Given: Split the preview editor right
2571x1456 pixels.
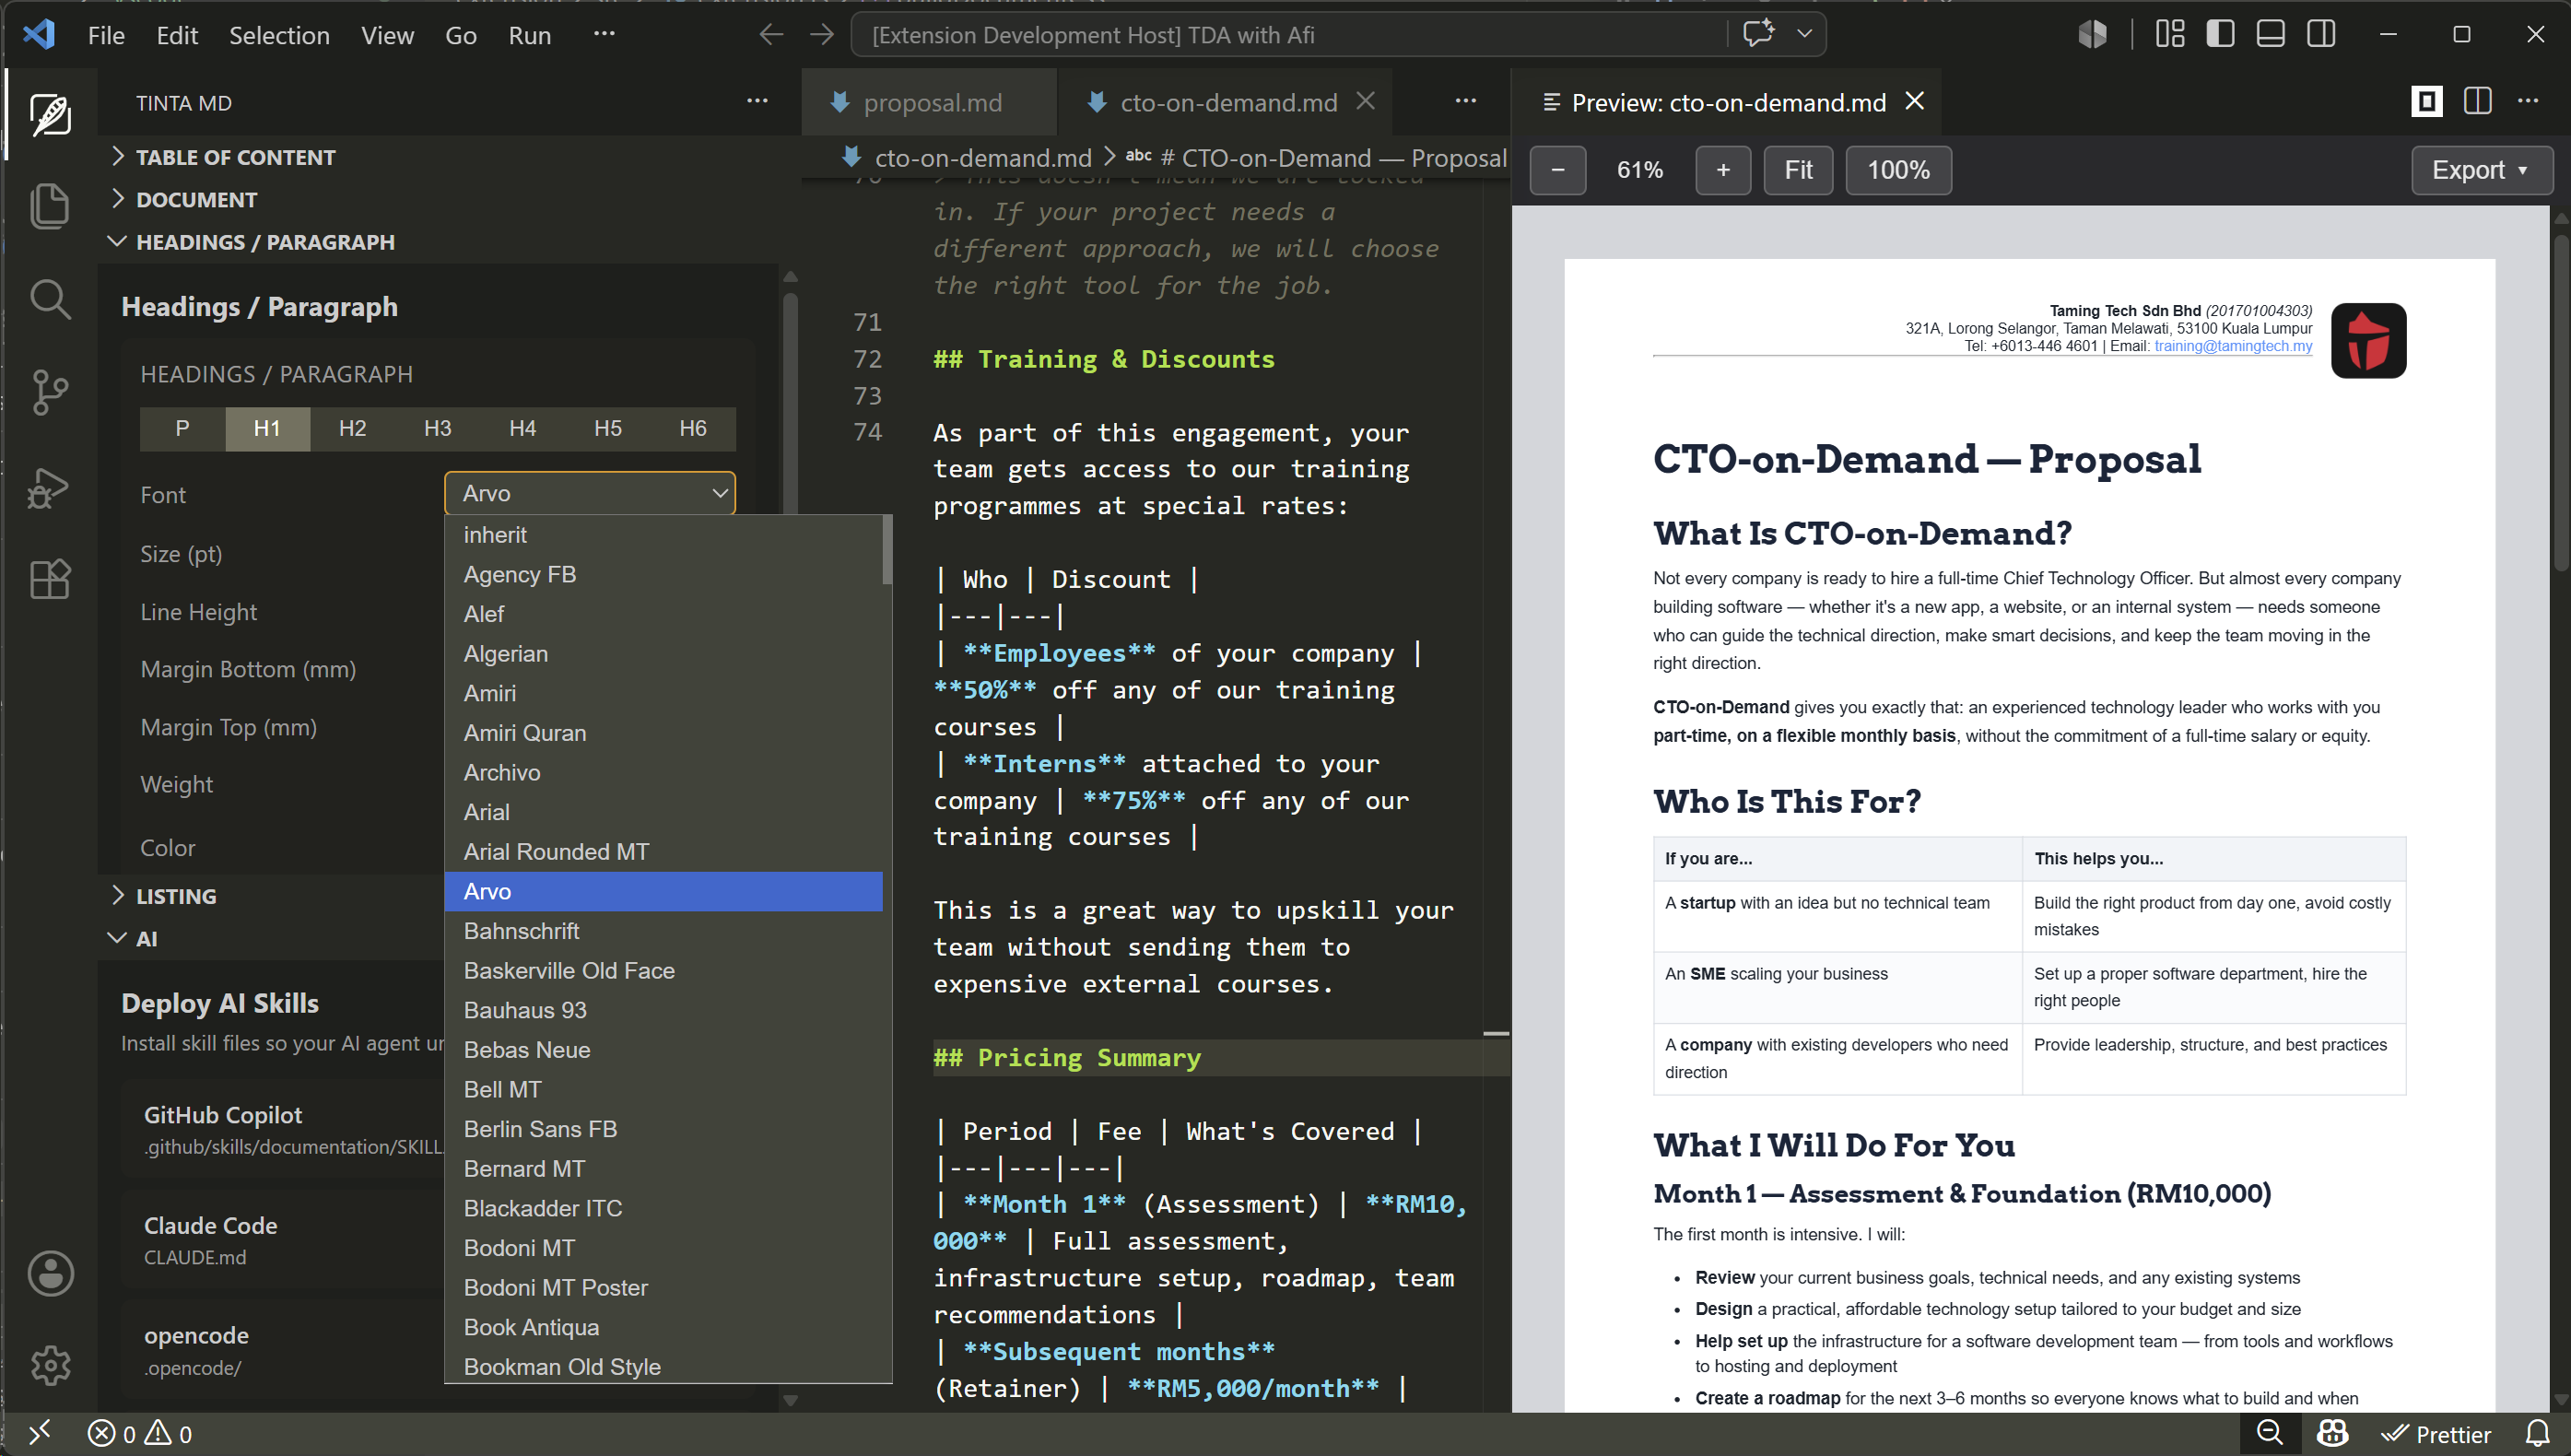Looking at the screenshot, I should tap(2477, 101).
